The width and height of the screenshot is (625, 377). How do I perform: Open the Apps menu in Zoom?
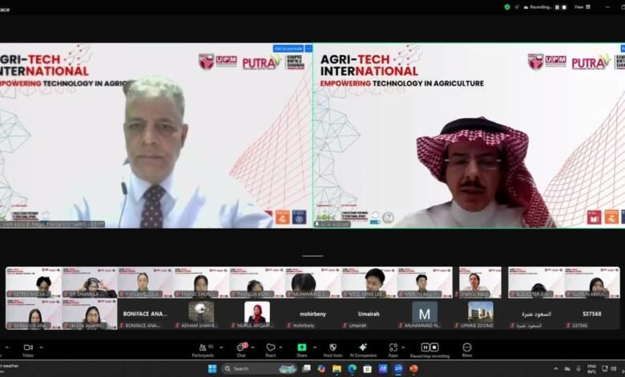coord(393,350)
